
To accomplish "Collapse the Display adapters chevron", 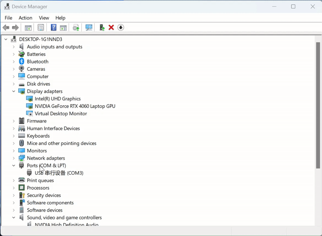I will [x=13, y=91].
